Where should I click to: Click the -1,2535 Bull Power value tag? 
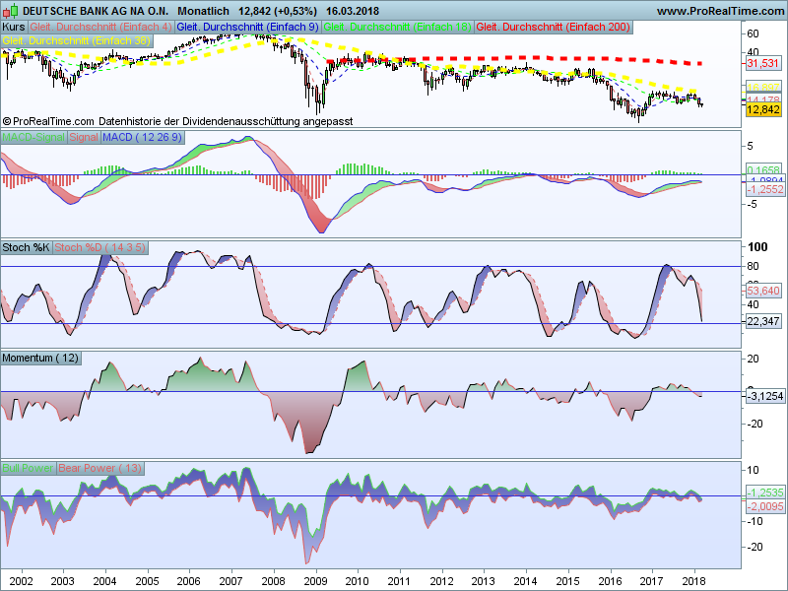click(x=764, y=492)
